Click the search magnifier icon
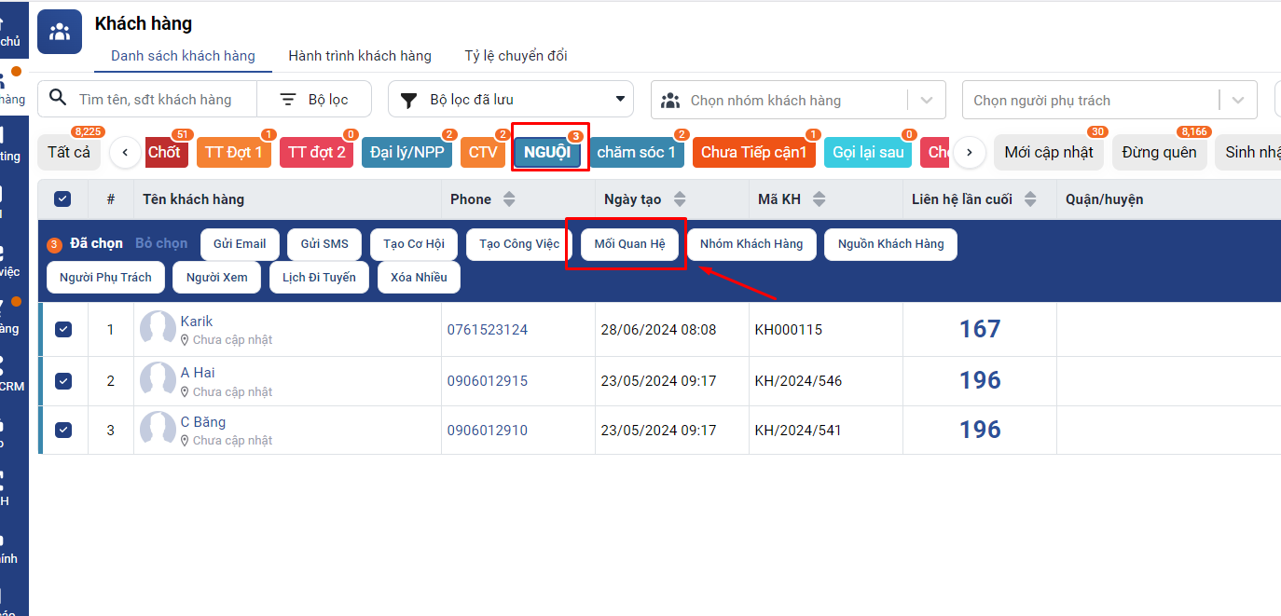 [58, 99]
